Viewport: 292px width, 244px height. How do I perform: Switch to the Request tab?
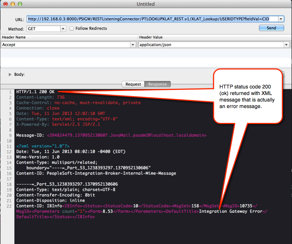[133, 84]
